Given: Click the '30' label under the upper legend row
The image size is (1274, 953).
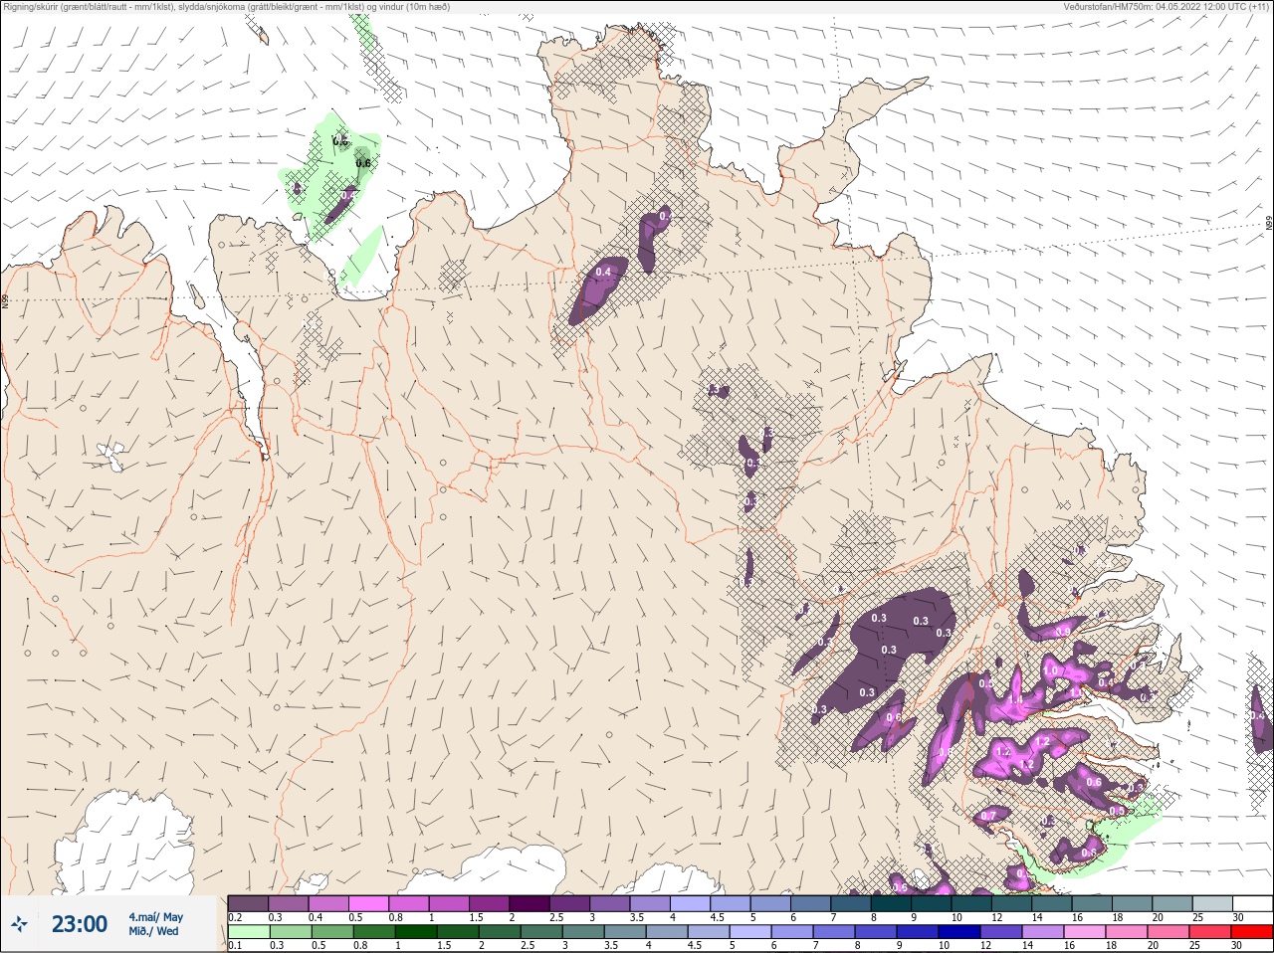Looking at the screenshot, I should click(1238, 917).
